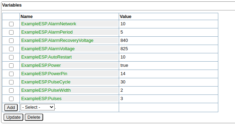Click the ExampleESP.AlarmPeriod name
The image size is (235, 126).
click(x=47, y=32)
